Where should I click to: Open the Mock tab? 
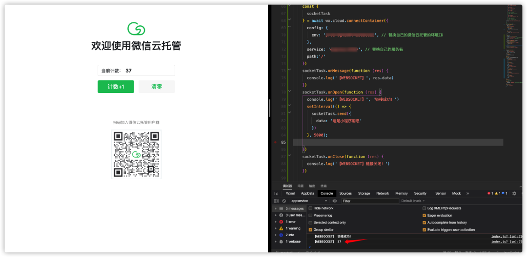point(456,193)
